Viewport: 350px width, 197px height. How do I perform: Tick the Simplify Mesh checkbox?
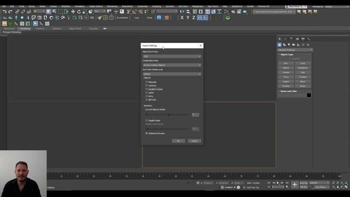tap(147, 120)
